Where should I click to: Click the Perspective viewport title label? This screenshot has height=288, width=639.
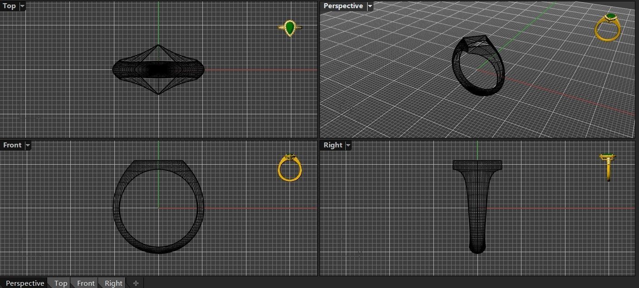[343, 6]
